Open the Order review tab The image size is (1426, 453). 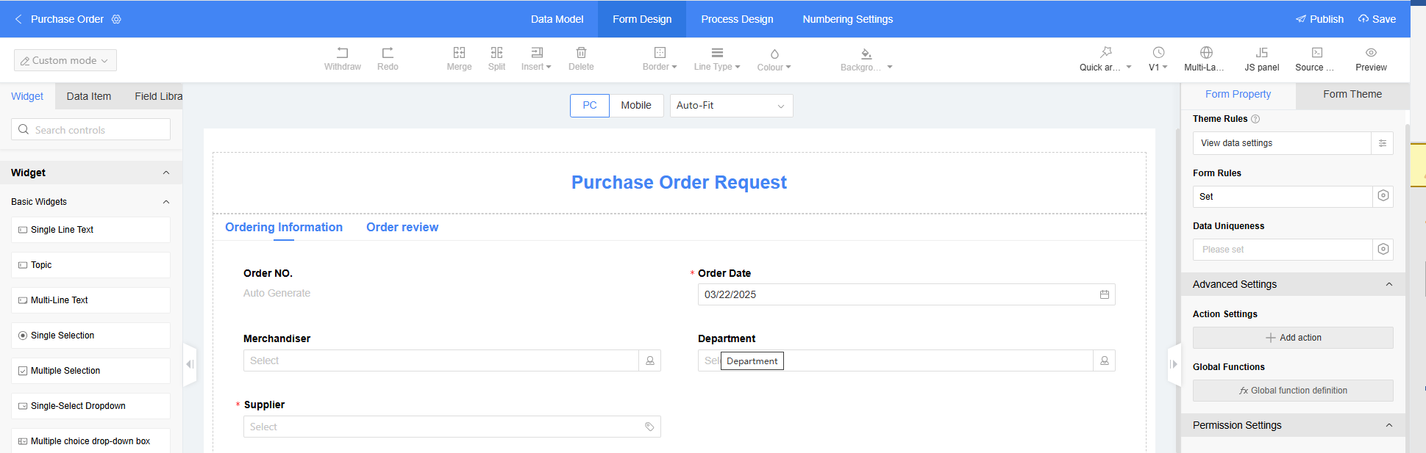(402, 228)
